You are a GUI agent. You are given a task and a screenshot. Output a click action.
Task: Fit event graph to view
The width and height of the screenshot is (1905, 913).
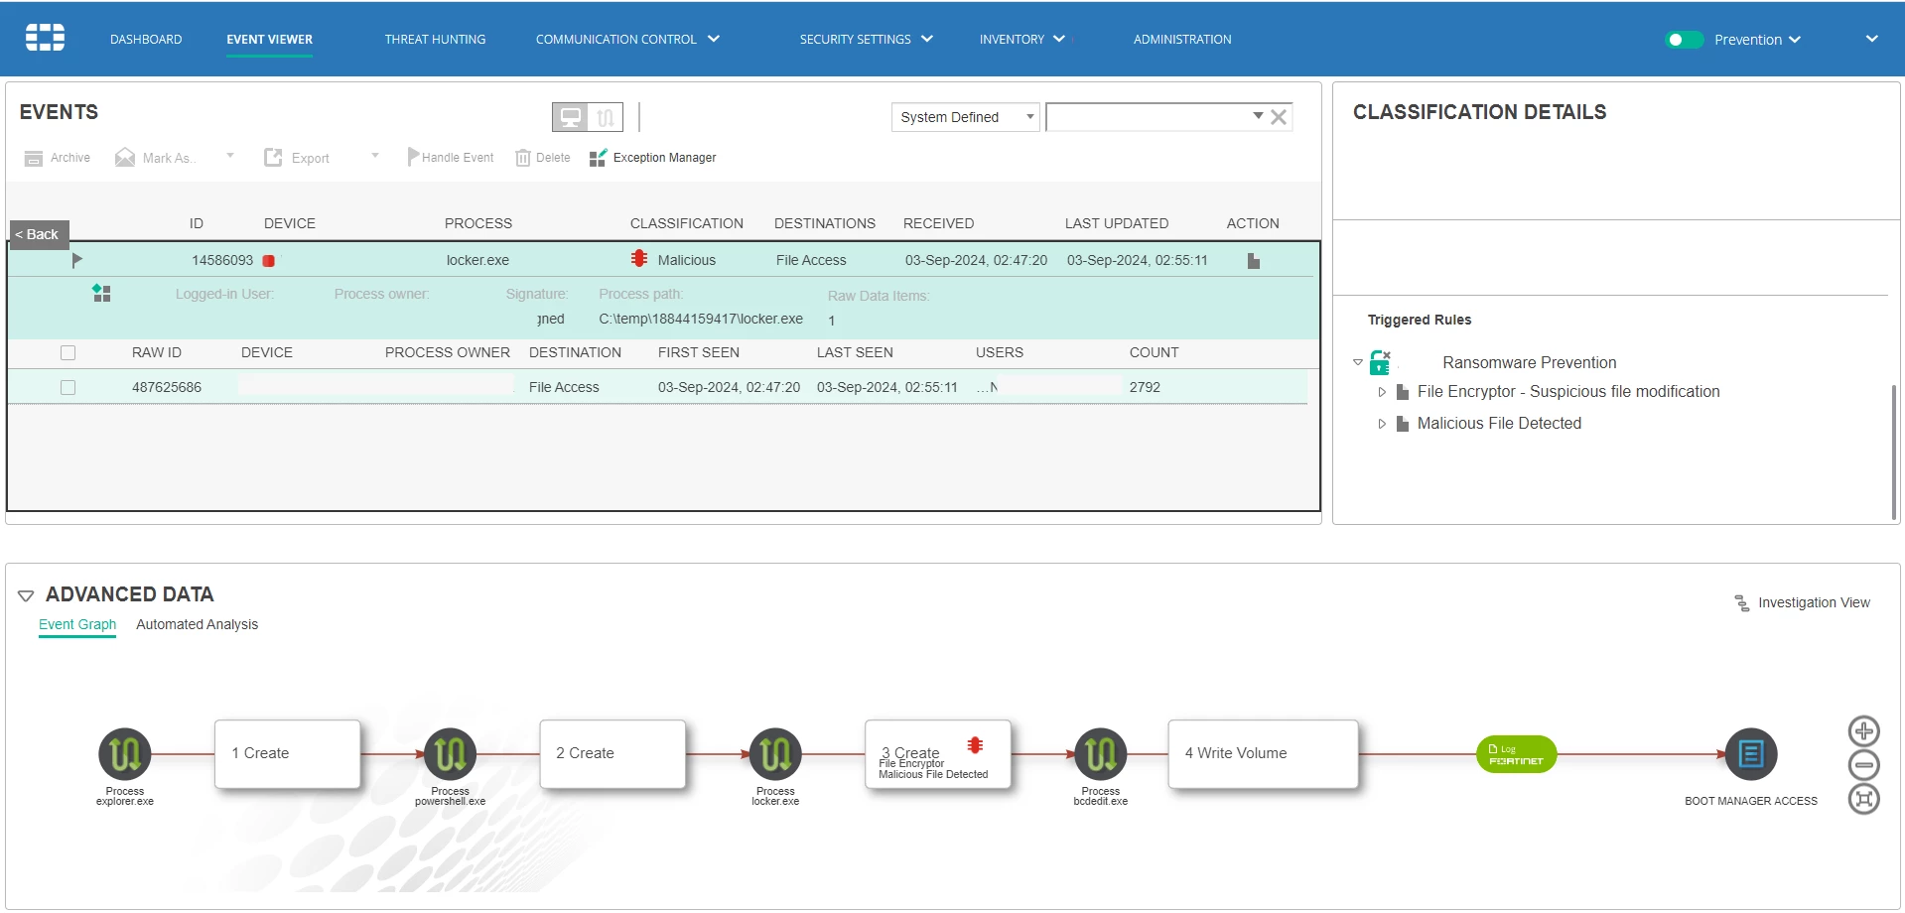(1863, 799)
